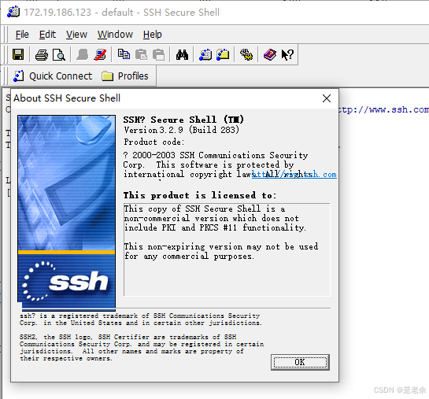Image resolution: width=429 pixels, height=399 pixels.
Task: Open Print Preview from toolbar
Action: [x=59, y=54]
